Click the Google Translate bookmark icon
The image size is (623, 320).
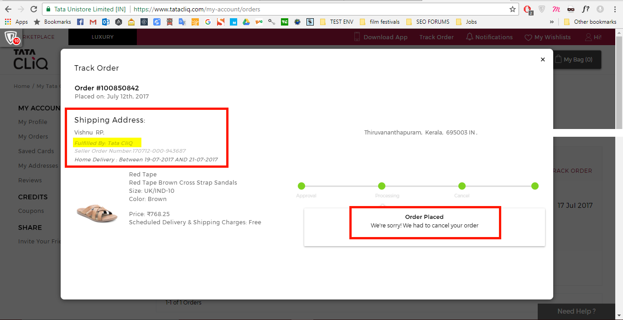coord(182,22)
